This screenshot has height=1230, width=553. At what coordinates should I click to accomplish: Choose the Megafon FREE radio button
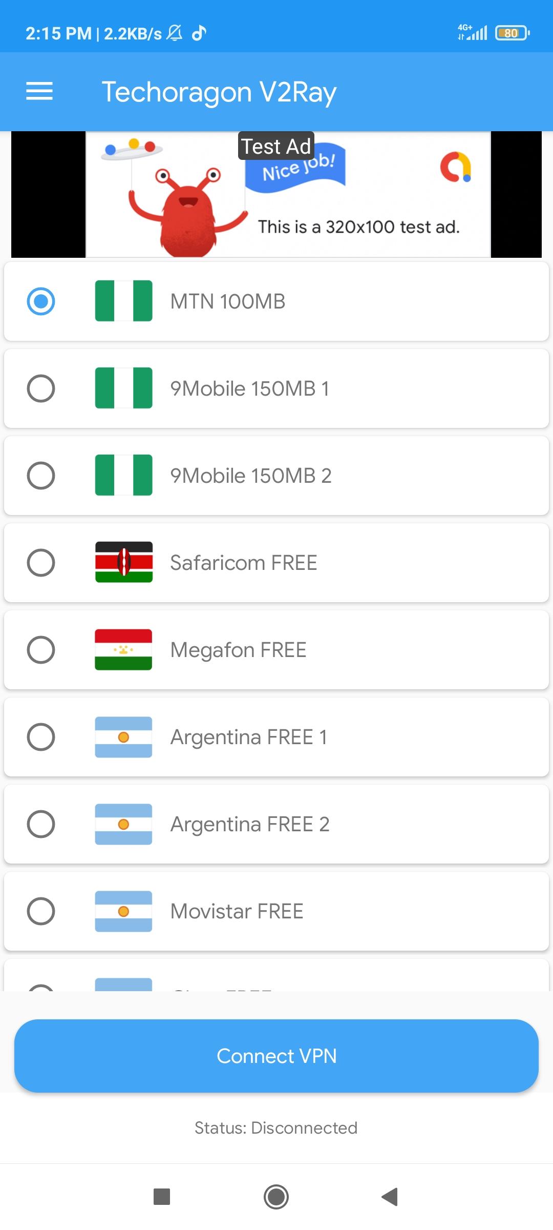tap(41, 649)
